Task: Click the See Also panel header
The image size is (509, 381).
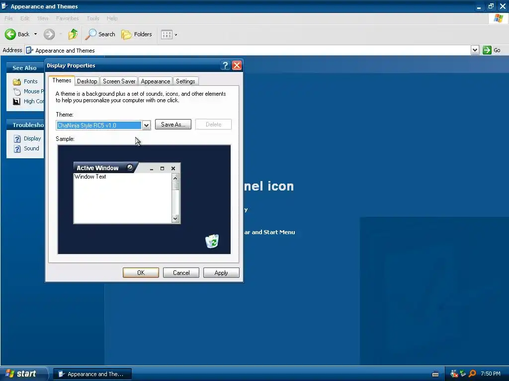Action: 25,67
